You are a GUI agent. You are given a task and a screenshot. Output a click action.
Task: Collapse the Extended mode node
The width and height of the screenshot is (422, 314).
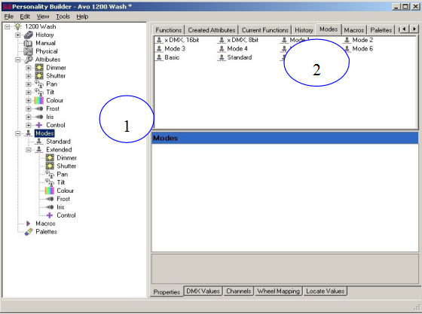pos(29,150)
